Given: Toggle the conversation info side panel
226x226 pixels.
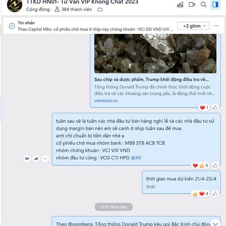Looking at the screenshot, I should click(x=215, y=5).
